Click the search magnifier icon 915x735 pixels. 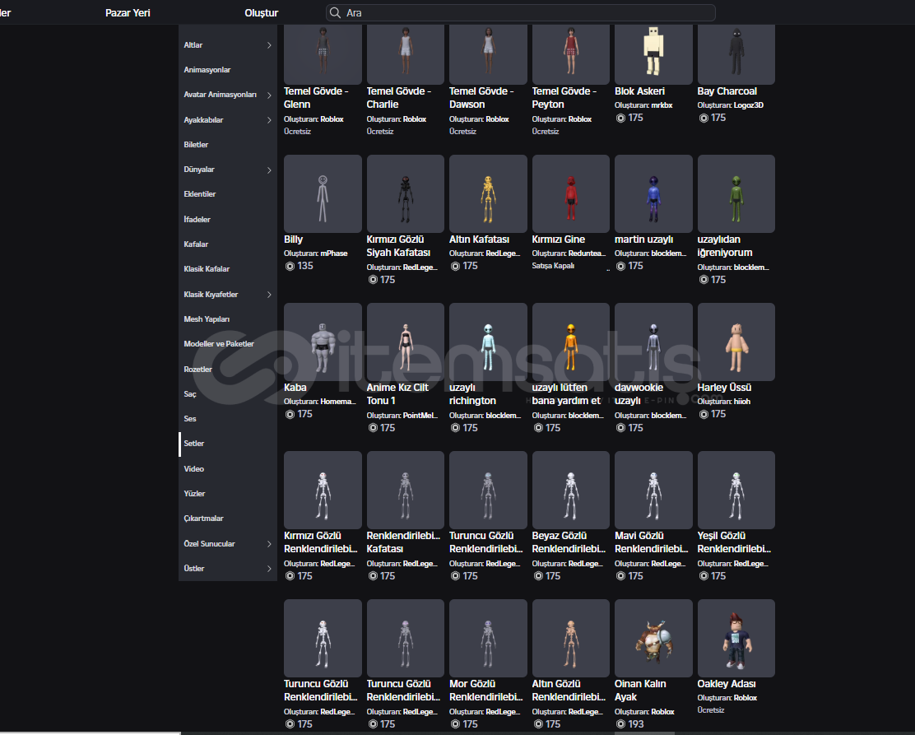click(x=335, y=13)
